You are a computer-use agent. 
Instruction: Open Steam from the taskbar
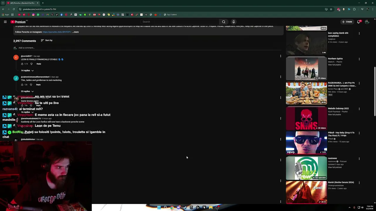click(185, 207)
